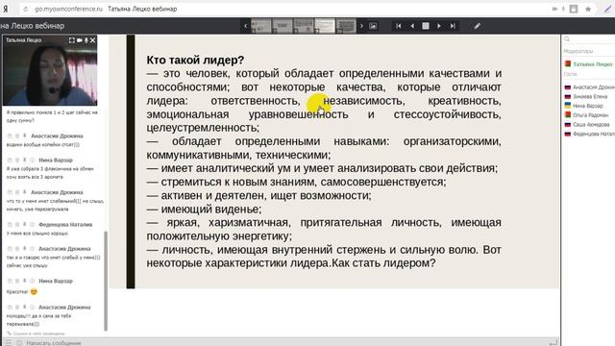This screenshot has height=346, width=615.
Task: Click the chat message Красотка!
Action: 17,292
